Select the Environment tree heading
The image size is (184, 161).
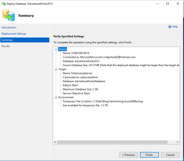pos(66,97)
